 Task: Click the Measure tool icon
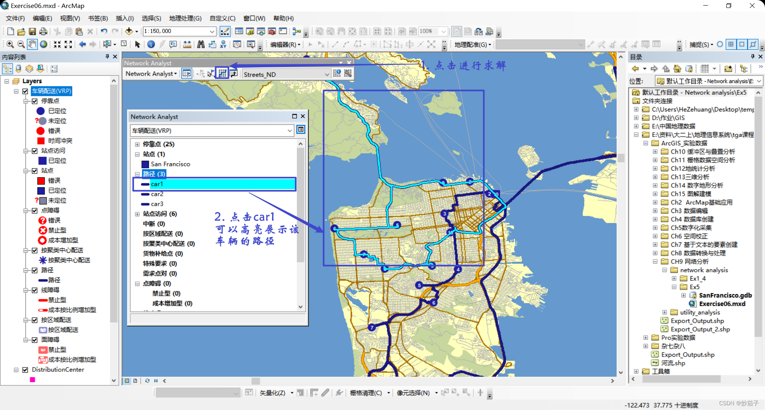point(188,44)
